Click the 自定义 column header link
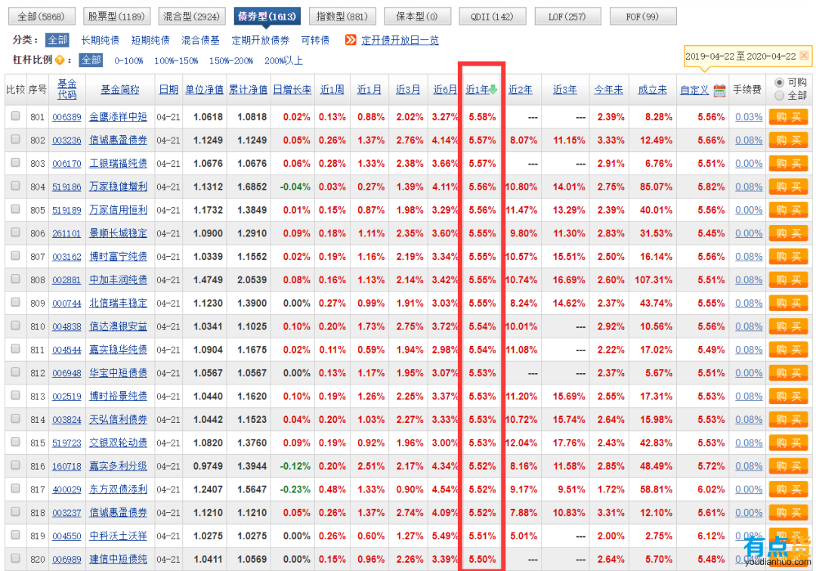 pyautogui.click(x=694, y=90)
